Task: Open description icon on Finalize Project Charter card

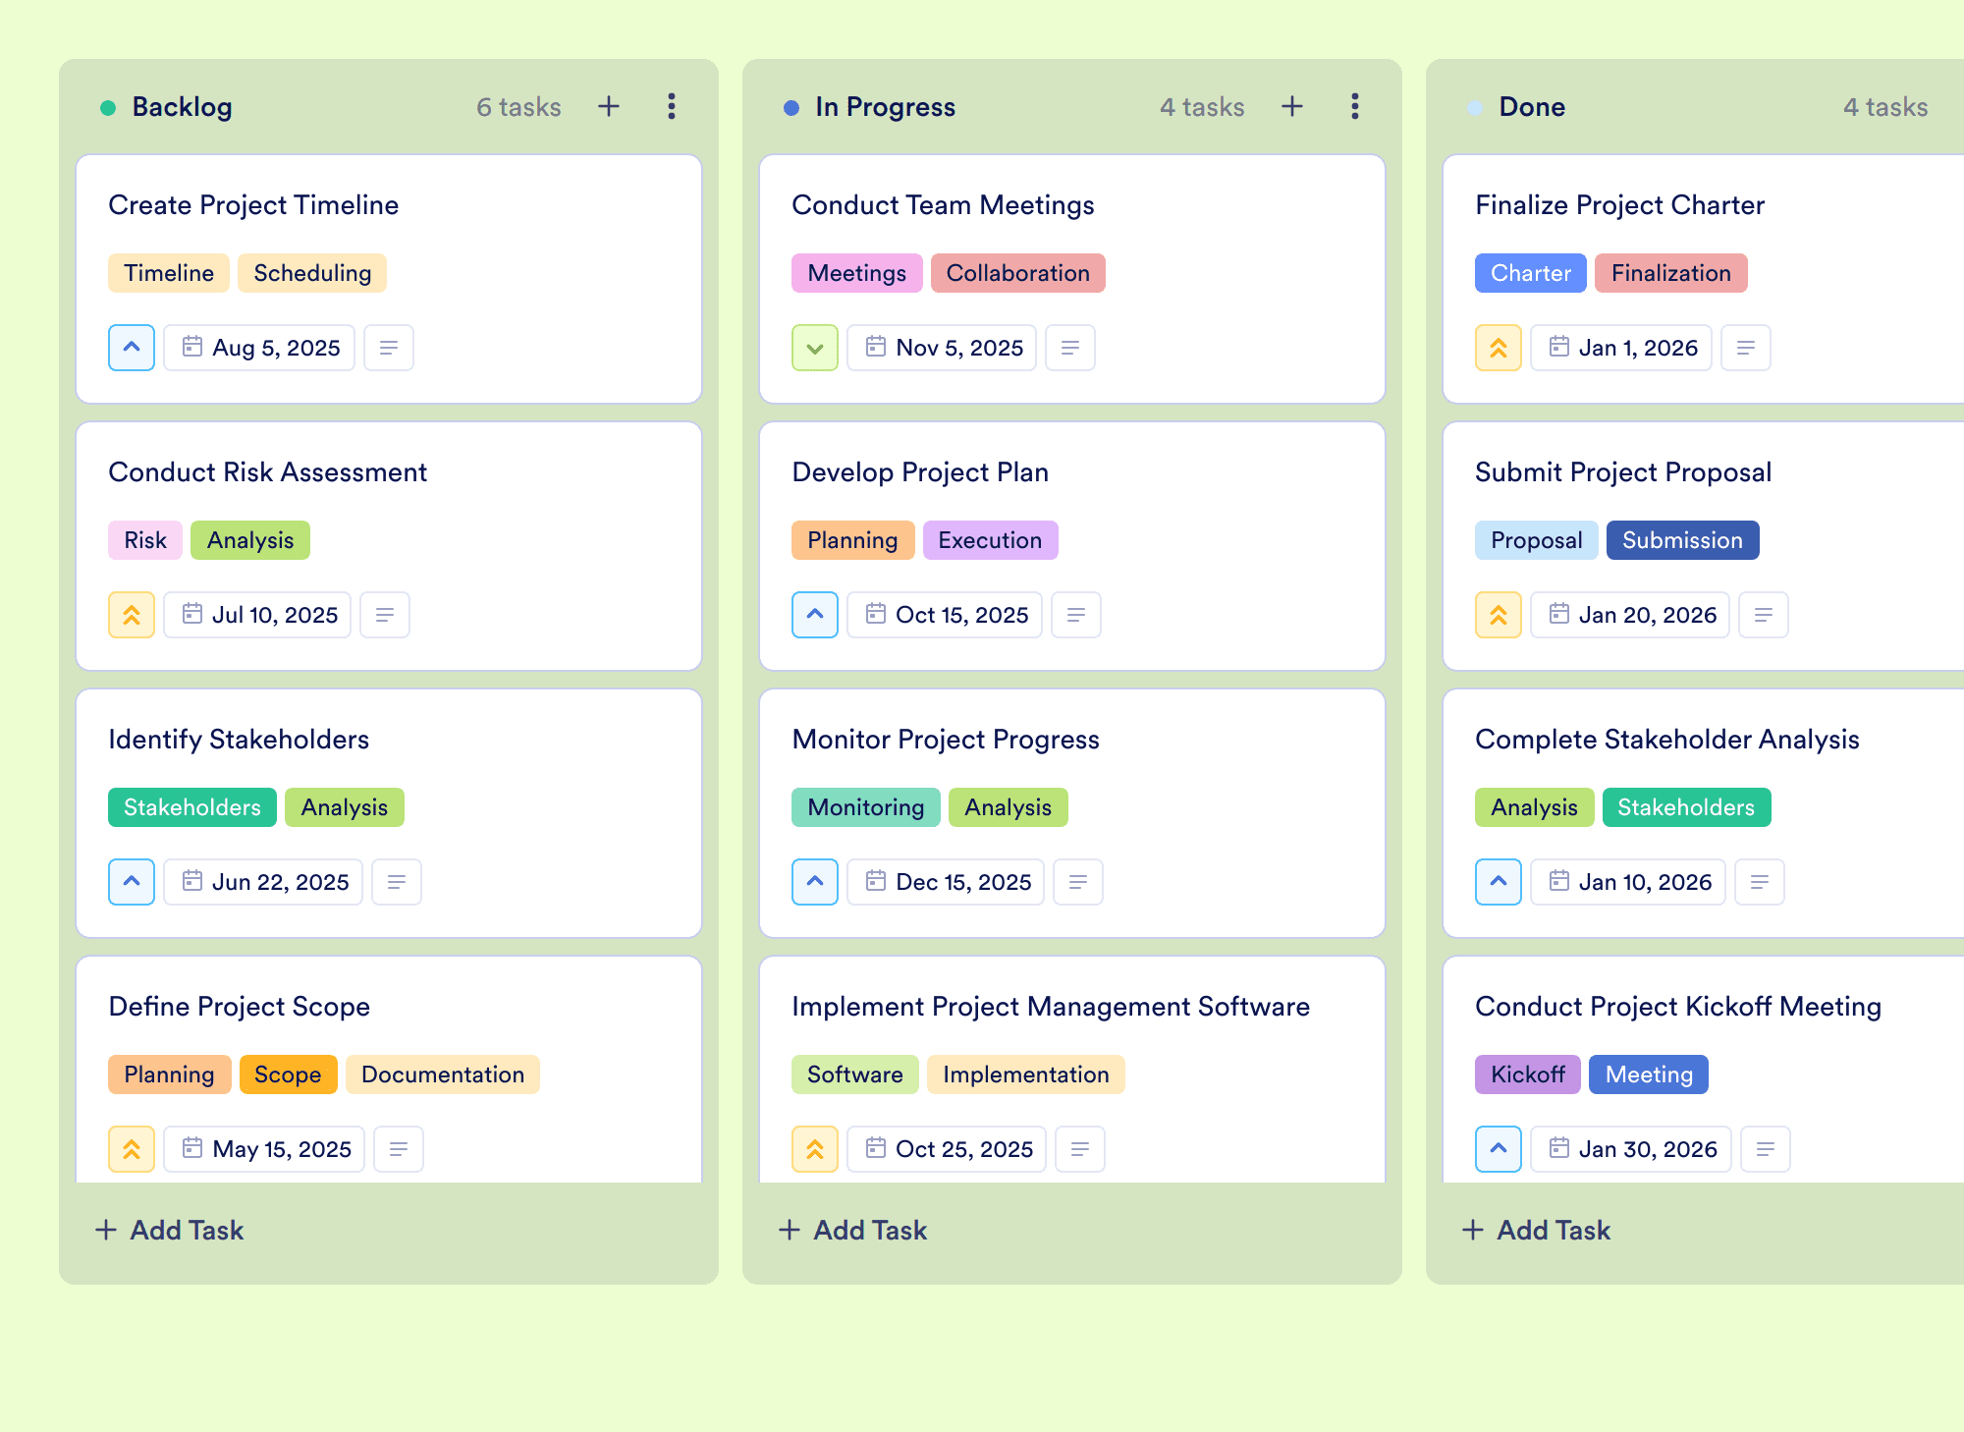Action: [x=1746, y=348]
